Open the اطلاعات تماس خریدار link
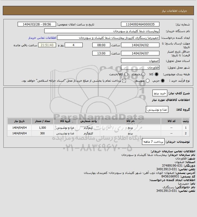 click(42, 38)
